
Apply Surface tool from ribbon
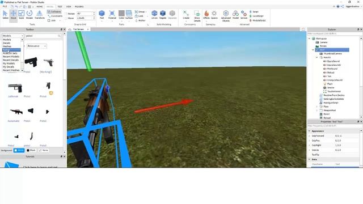[x=129, y=15]
